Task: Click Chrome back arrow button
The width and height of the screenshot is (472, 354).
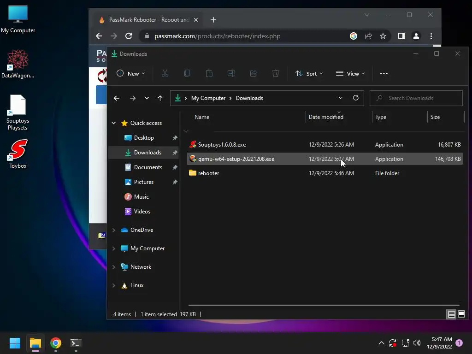Action: 99,36
